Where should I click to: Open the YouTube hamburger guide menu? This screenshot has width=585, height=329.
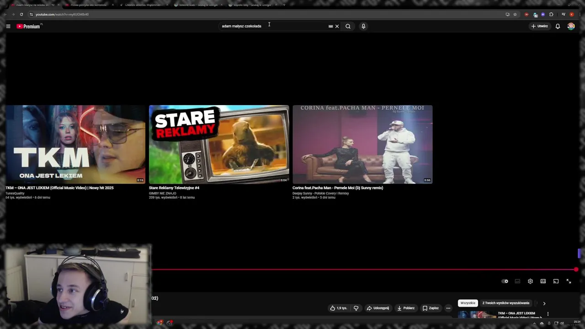point(8,26)
